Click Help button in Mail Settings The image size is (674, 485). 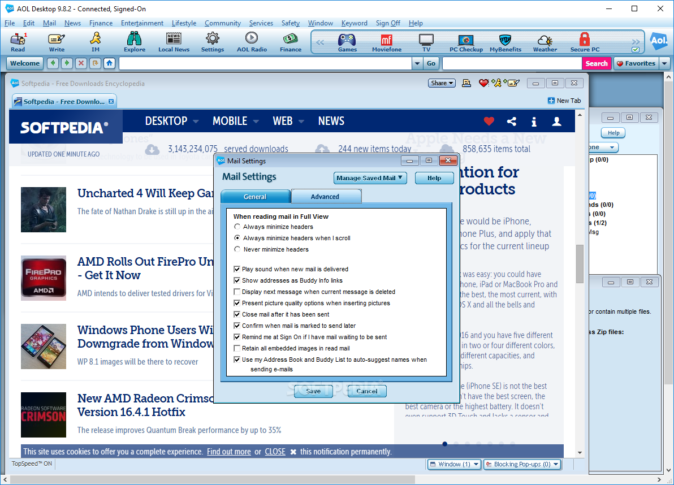tap(434, 178)
